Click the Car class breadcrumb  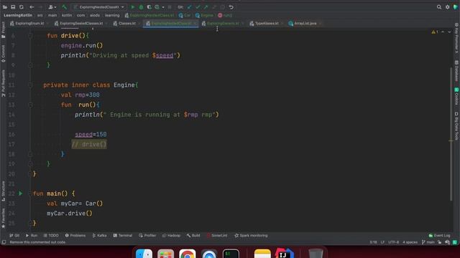(x=185, y=15)
